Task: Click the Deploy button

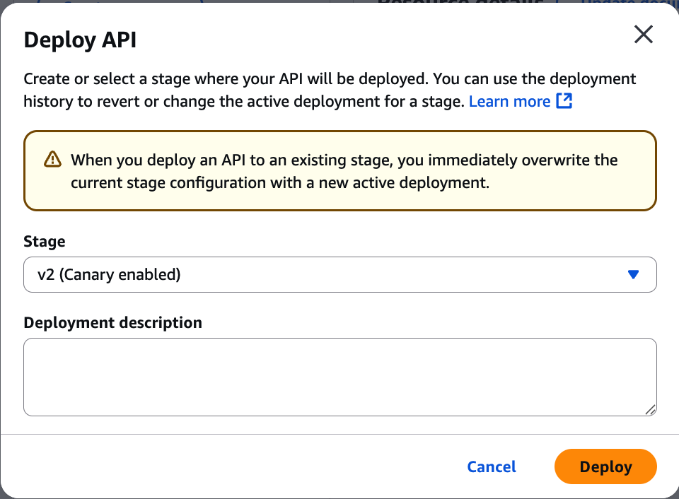Action: point(605,466)
